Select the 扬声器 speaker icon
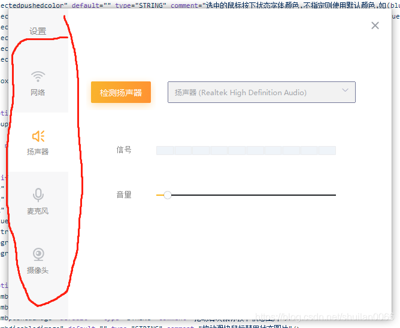Screen dimensions: 400x328 pos(38,136)
